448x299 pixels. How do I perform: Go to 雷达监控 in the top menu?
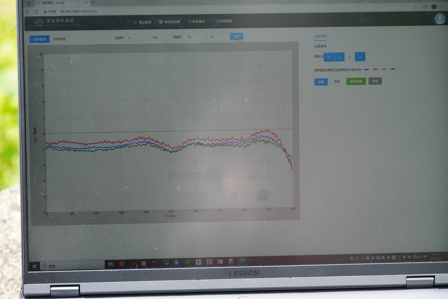pyautogui.click(x=145, y=22)
